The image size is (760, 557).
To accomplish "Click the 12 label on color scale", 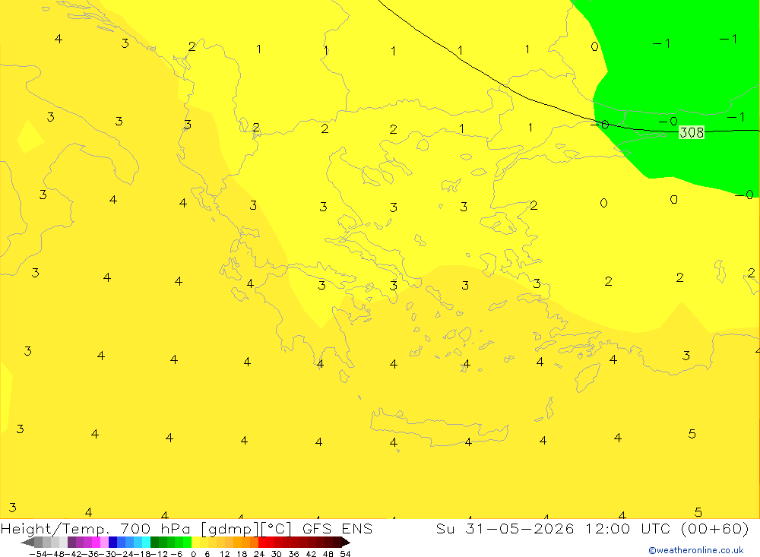I will pos(225,554).
